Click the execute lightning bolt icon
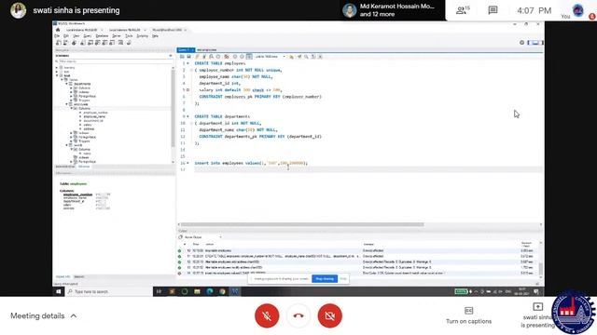Image resolution: width=597 pixels, height=335 pixels. click(x=197, y=57)
